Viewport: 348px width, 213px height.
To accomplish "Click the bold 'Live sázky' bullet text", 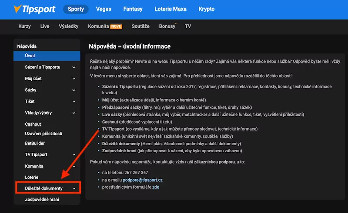I will pos(112,115).
